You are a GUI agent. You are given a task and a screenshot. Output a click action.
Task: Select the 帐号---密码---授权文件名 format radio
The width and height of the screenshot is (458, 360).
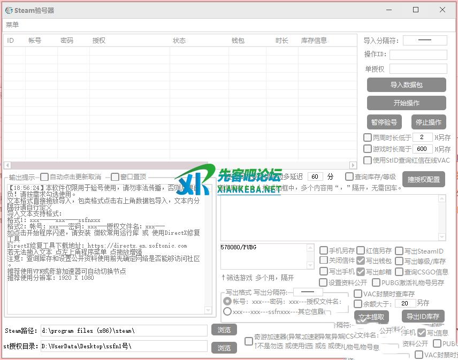click(227, 302)
